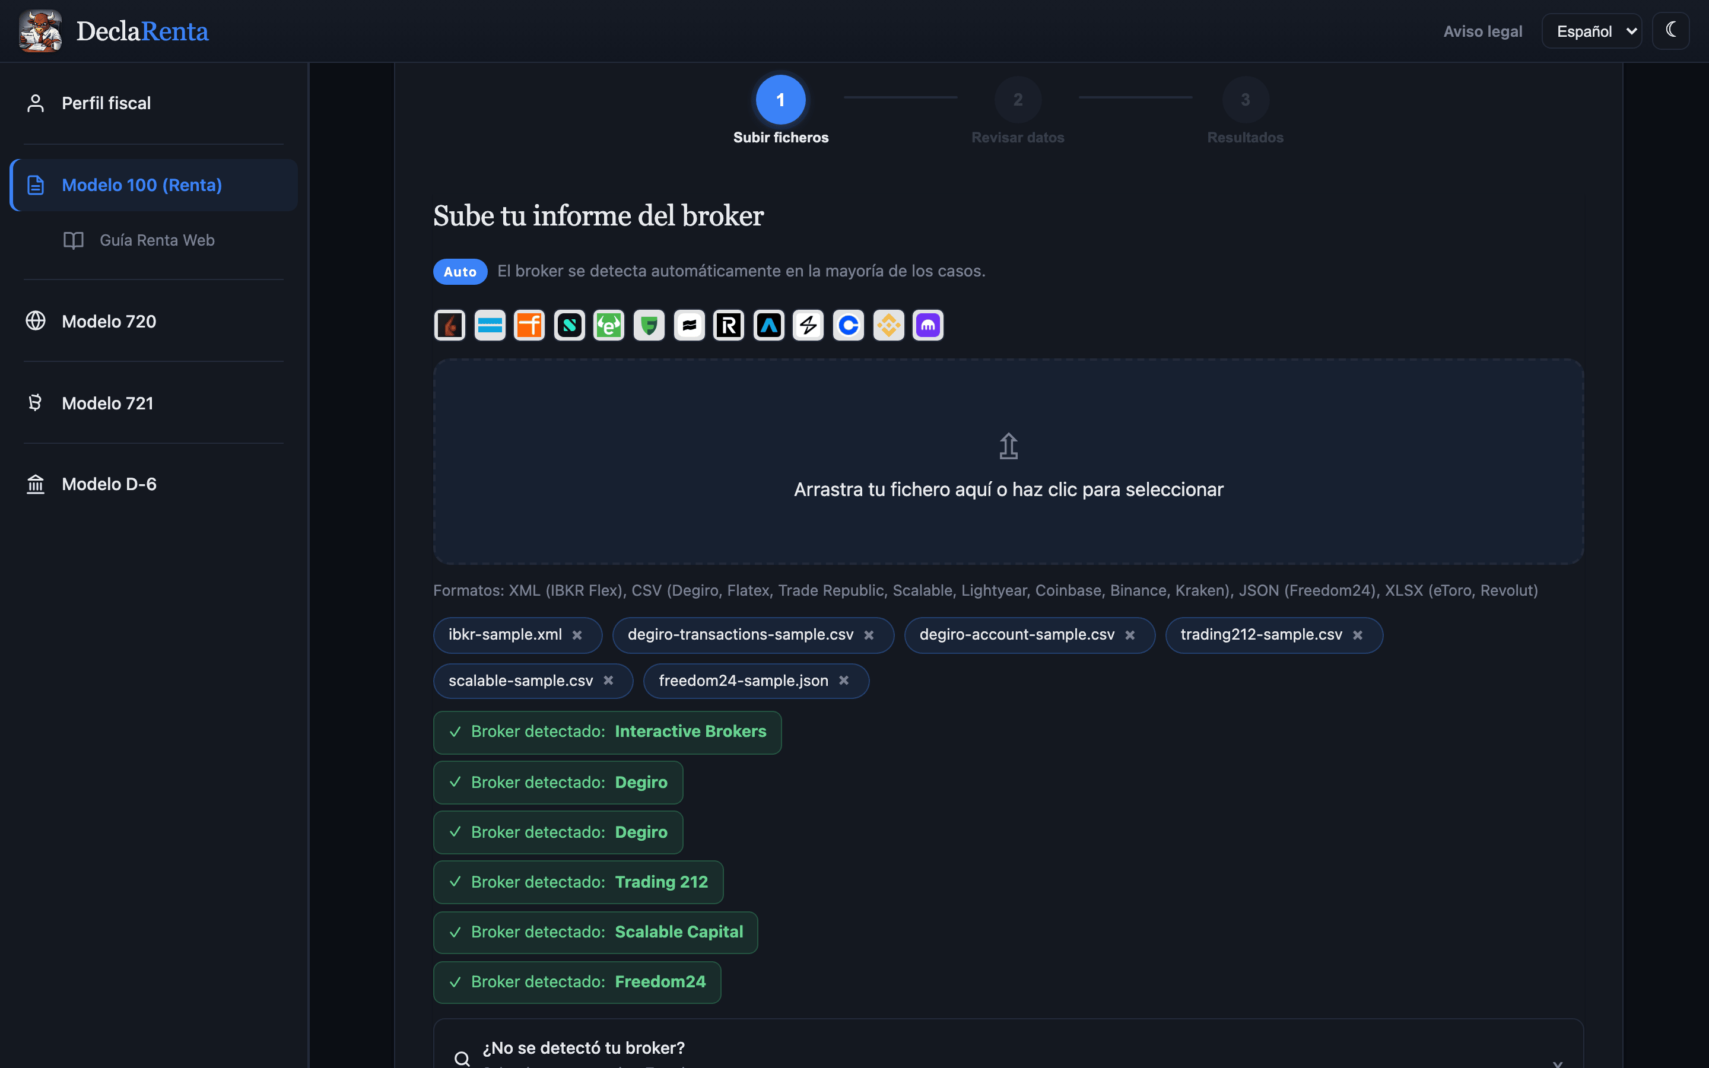
Task: Open Guía Renta Web sub-item
Action: (157, 240)
